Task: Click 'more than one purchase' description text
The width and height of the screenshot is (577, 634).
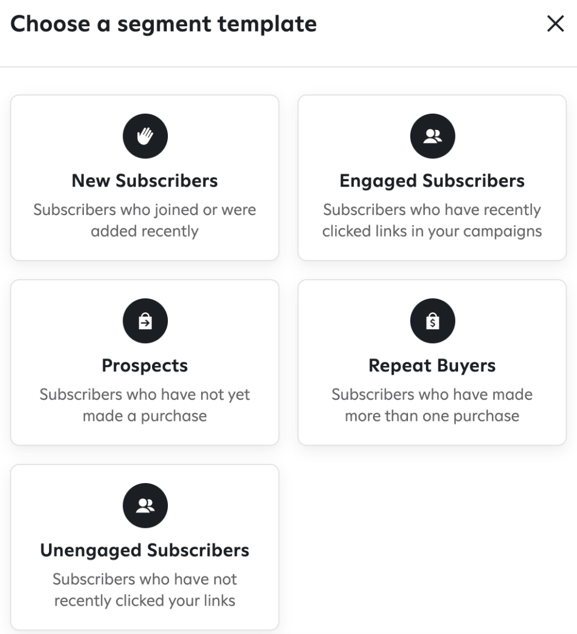Action: pos(432,415)
